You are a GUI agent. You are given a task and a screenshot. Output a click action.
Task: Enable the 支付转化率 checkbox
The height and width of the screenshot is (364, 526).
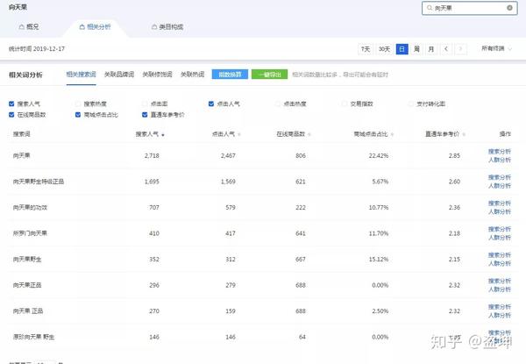pos(410,103)
